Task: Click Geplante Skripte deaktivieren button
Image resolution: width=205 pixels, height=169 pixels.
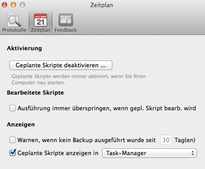Action: [x=61, y=65]
